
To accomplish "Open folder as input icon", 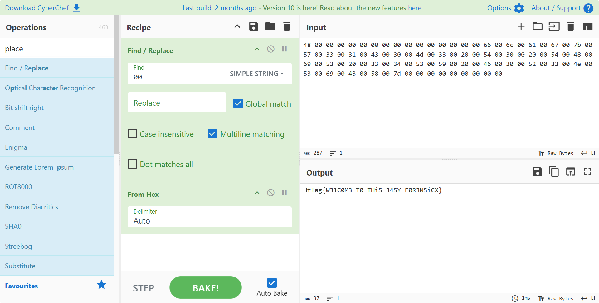I will [538, 26].
